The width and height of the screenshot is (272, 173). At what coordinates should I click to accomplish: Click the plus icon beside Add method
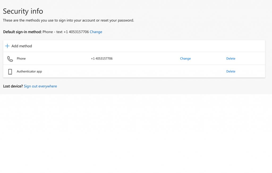(7, 46)
